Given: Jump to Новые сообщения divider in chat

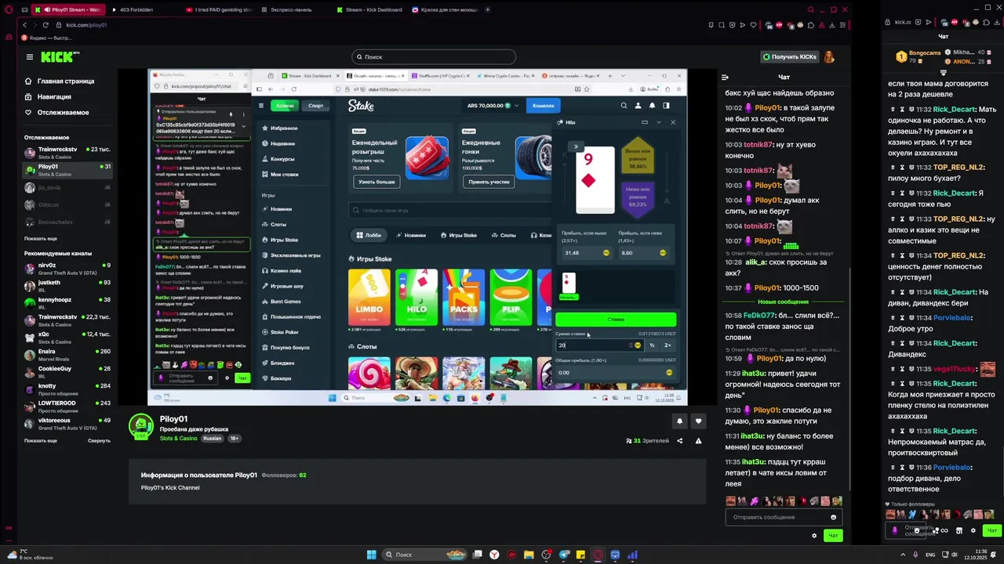Looking at the screenshot, I should [783, 302].
